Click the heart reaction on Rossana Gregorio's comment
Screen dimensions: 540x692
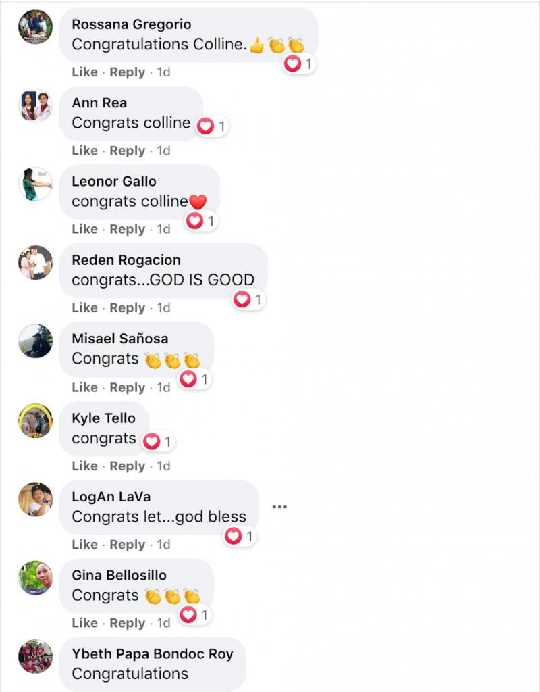click(x=299, y=64)
